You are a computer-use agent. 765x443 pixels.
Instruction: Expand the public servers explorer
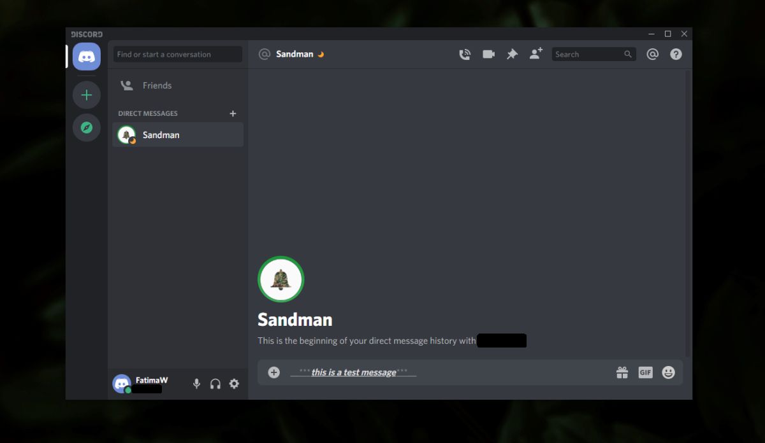[86, 127]
